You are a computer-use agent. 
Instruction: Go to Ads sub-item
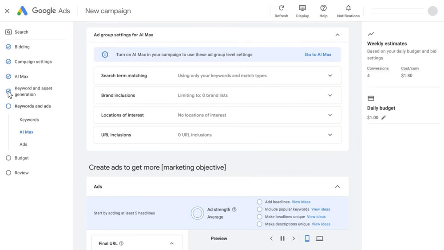point(23,144)
